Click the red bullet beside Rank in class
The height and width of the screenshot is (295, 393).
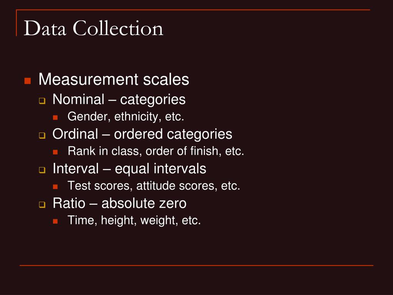[55, 152]
